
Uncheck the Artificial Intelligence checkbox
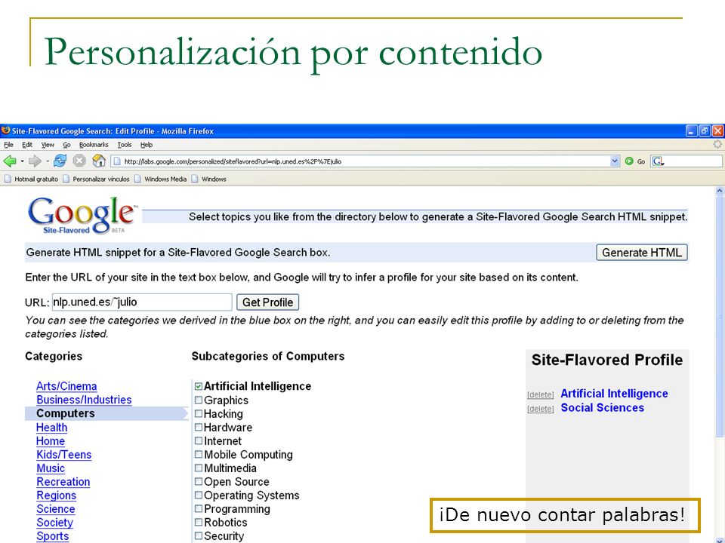tap(199, 386)
